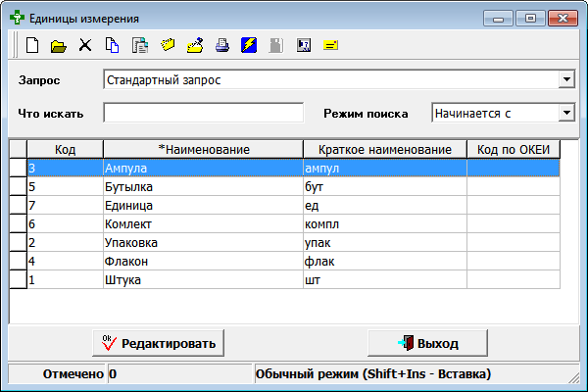This screenshot has width=588, height=392.
Task: Select the Штука name cell
Action: pyautogui.click(x=203, y=280)
